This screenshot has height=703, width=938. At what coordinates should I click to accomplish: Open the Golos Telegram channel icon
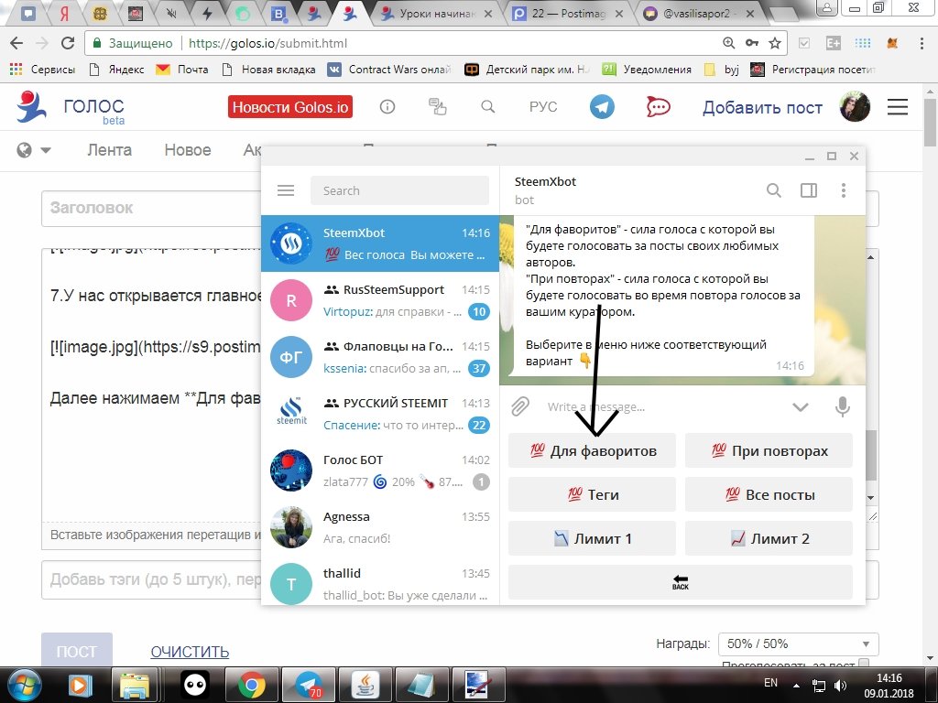point(602,107)
